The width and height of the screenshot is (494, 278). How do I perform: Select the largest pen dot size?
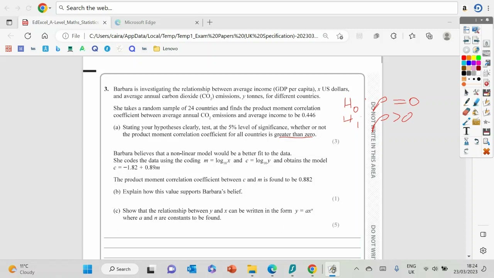479,79
